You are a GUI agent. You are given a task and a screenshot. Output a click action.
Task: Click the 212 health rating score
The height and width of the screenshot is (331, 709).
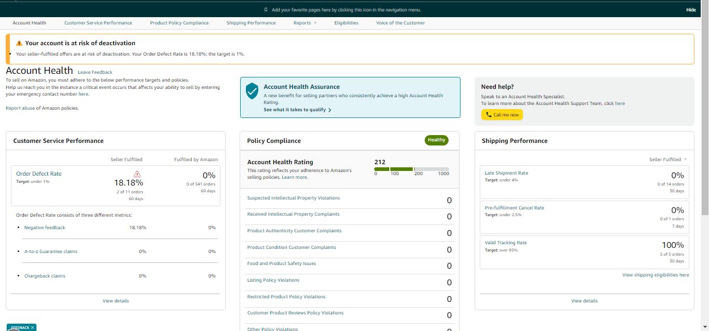tap(380, 162)
